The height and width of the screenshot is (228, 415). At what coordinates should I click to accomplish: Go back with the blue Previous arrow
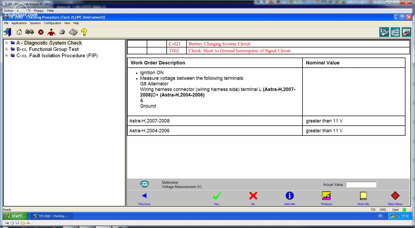coord(144,196)
